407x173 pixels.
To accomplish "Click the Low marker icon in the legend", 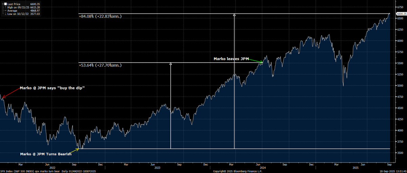I will [5, 14].
